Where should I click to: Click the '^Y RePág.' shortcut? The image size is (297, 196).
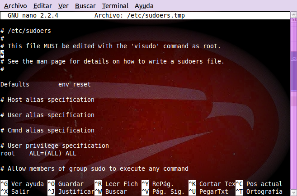tap(157, 184)
